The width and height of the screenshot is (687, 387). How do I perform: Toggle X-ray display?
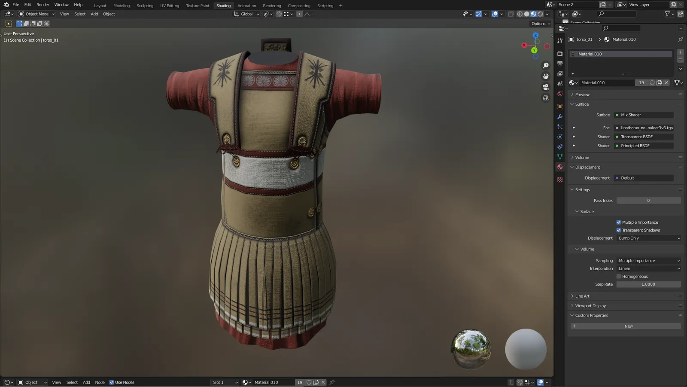pos(511,14)
